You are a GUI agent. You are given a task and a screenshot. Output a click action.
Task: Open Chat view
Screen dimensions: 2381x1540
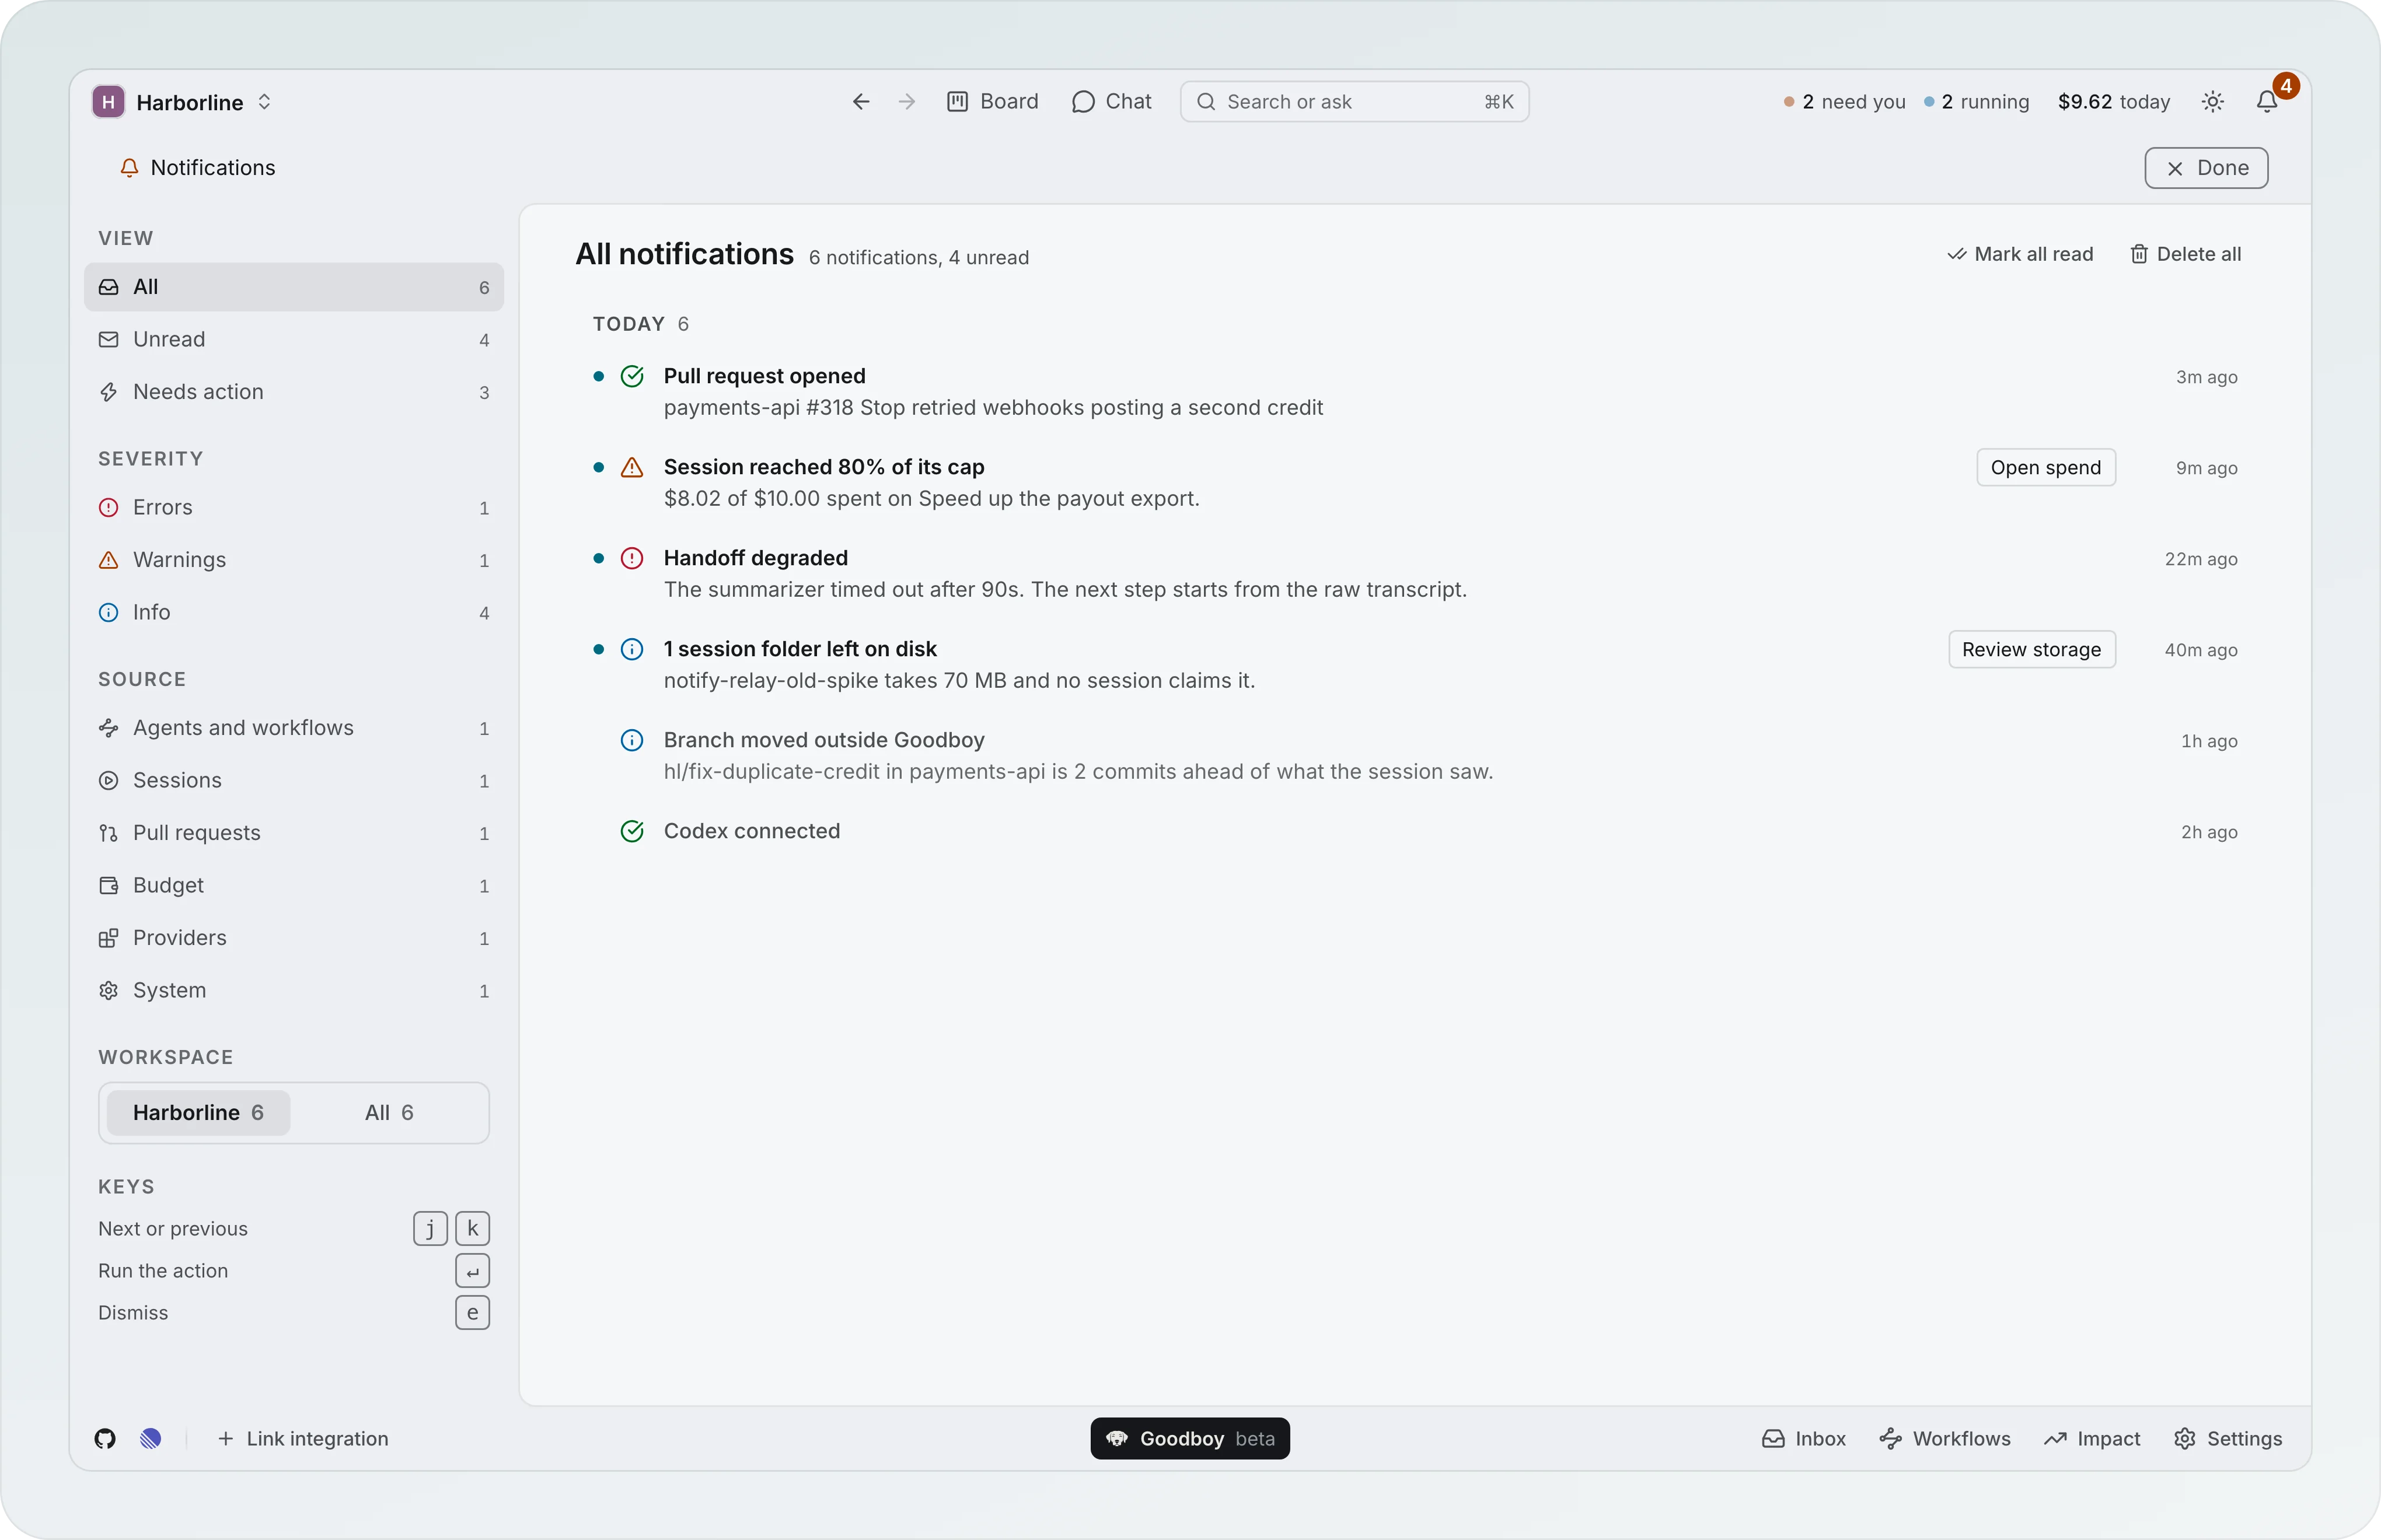(1112, 101)
